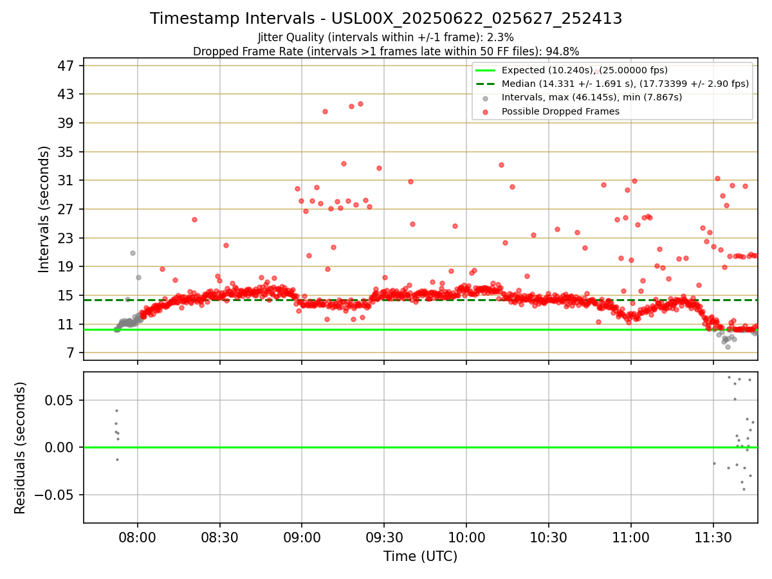Click the legend entry 'Possible Dropped Frames'
Viewport: 772px width, 579px height.
[560, 111]
